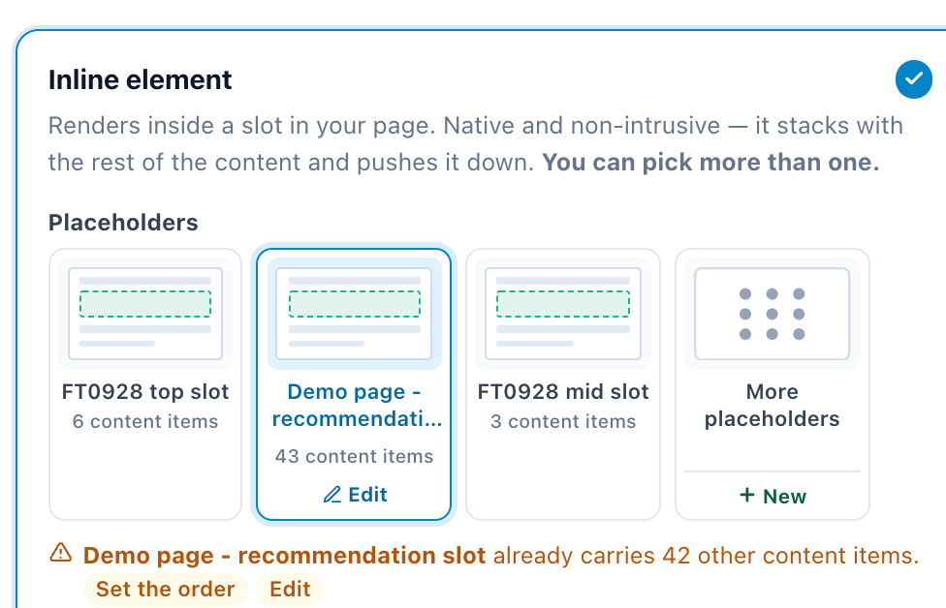
Task: Click the Placeholders heading
Action: tap(123, 223)
